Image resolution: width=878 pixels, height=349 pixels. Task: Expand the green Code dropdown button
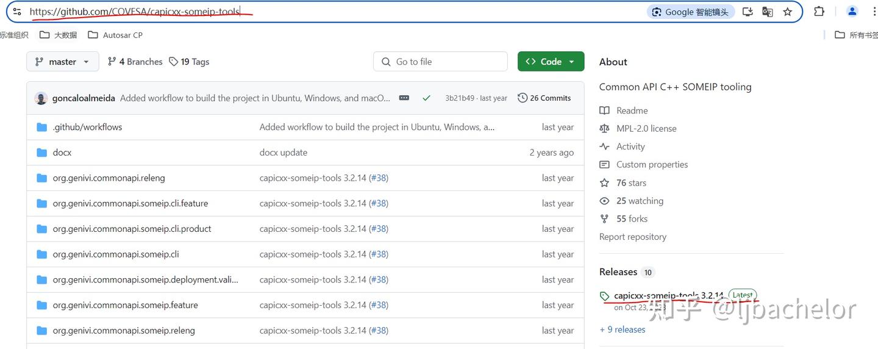tap(551, 62)
